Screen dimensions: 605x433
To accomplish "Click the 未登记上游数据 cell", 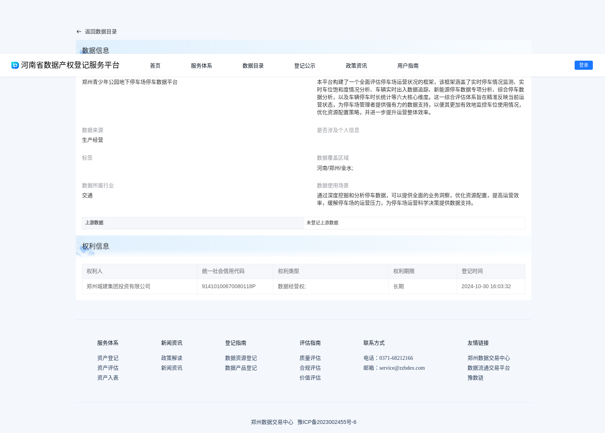I will pos(414,223).
